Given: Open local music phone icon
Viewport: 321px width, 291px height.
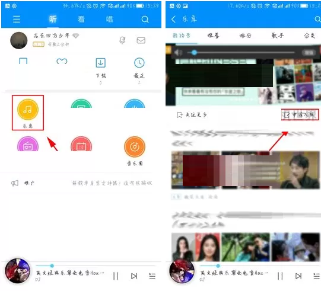Looking at the screenshot, I should (23, 61).
